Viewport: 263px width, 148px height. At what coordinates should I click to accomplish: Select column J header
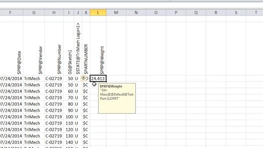pyautogui.click(x=78, y=13)
